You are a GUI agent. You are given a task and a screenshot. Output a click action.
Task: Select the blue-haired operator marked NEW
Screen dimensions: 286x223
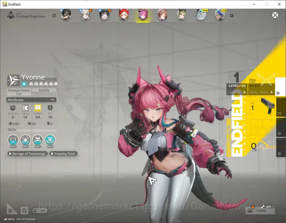tap(220, 15)
